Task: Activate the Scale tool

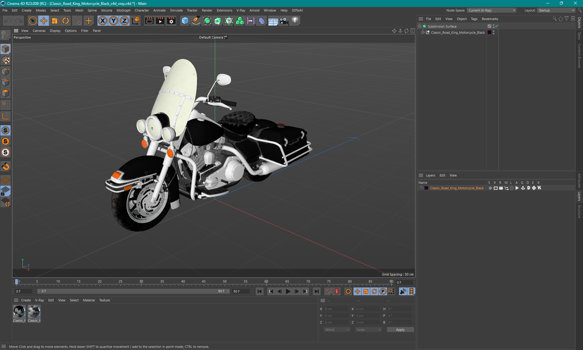Action: click(55, 21)
